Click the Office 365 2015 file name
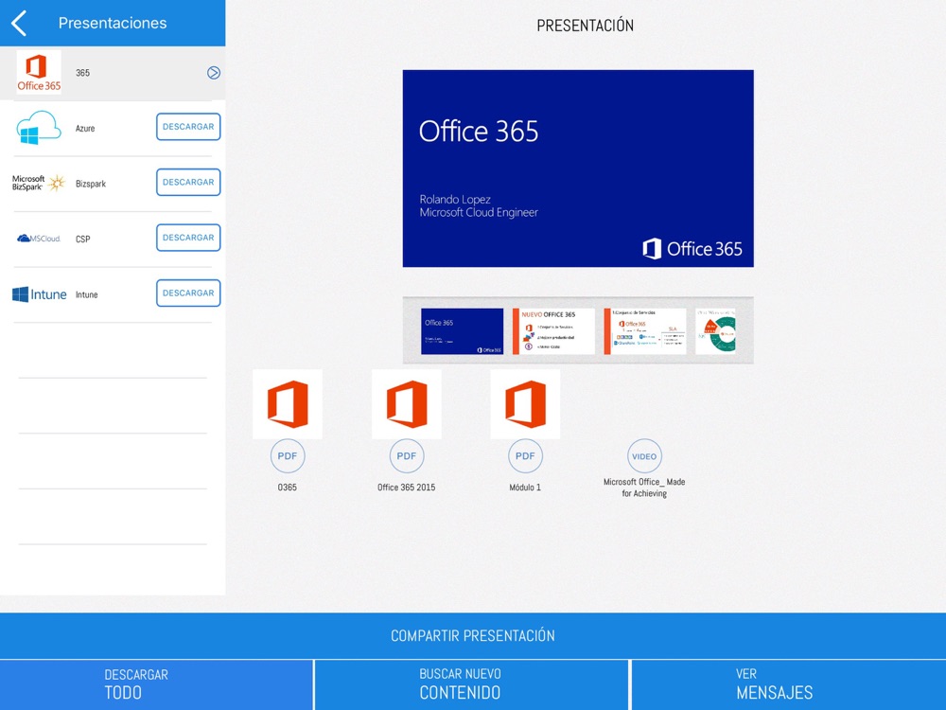The width and height of the screenshot is (946, 710). pos(407,488)
